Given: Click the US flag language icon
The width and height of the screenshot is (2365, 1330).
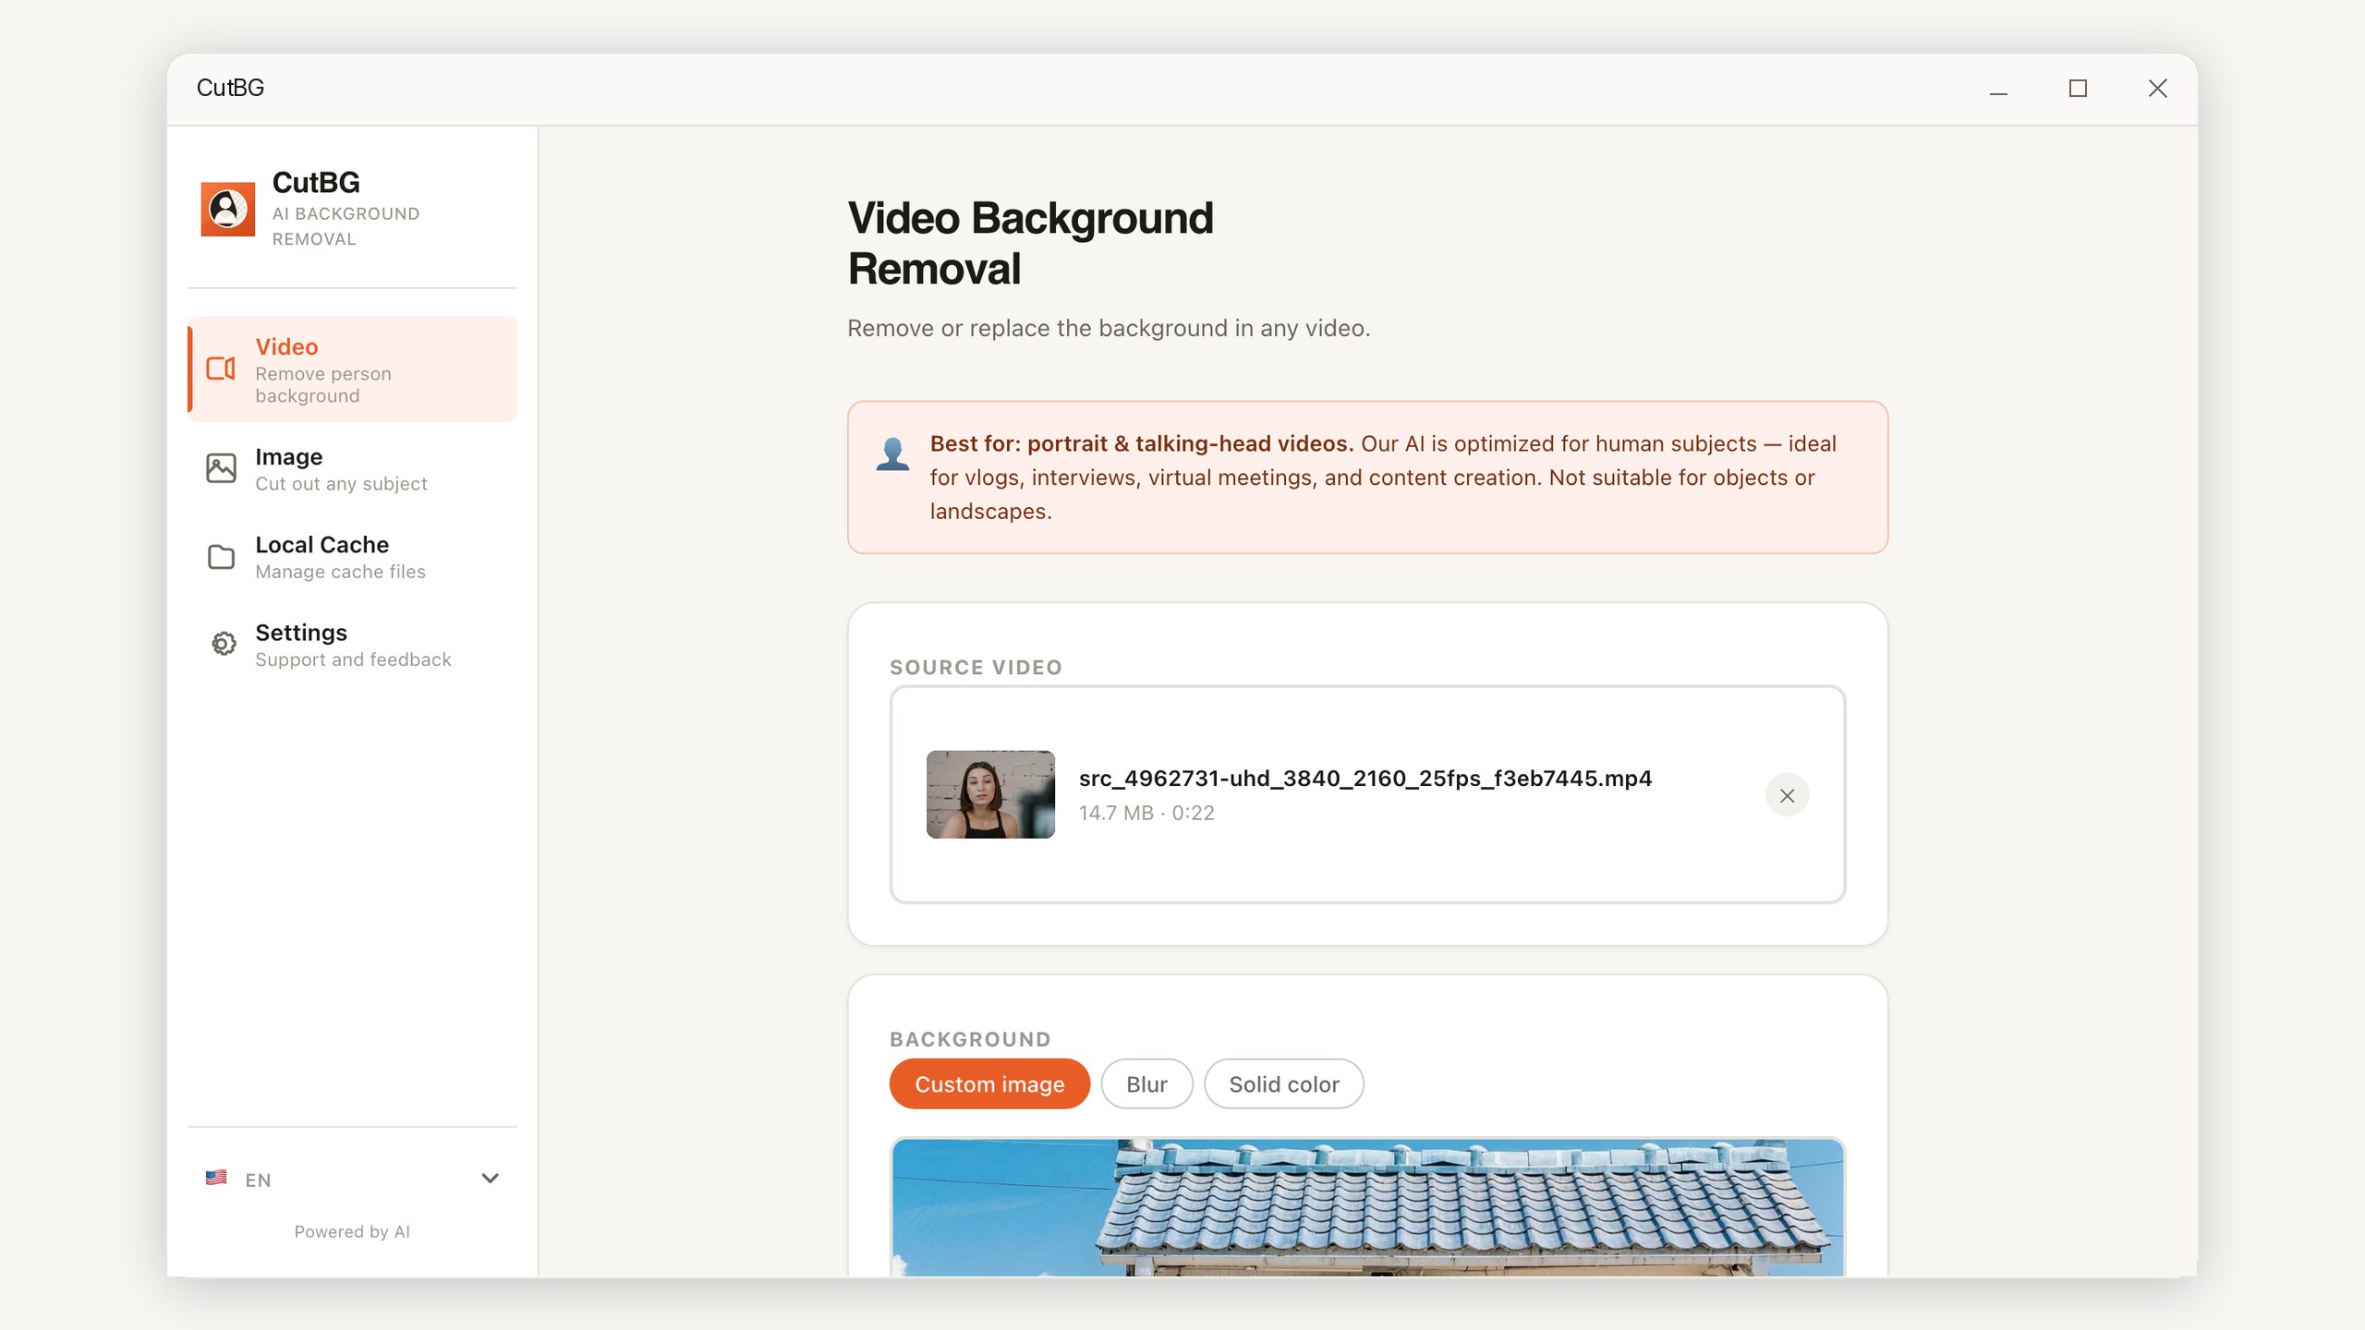Looking at the screenshot, I should (216, 1178).
